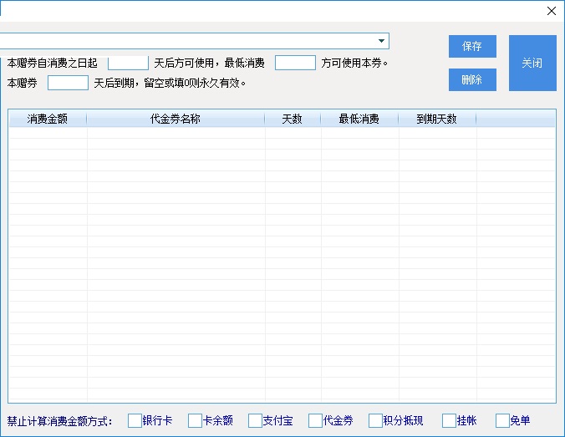Click the 删除 button
The height and width of the screenshot is (437, 565).
coord(472,79)
